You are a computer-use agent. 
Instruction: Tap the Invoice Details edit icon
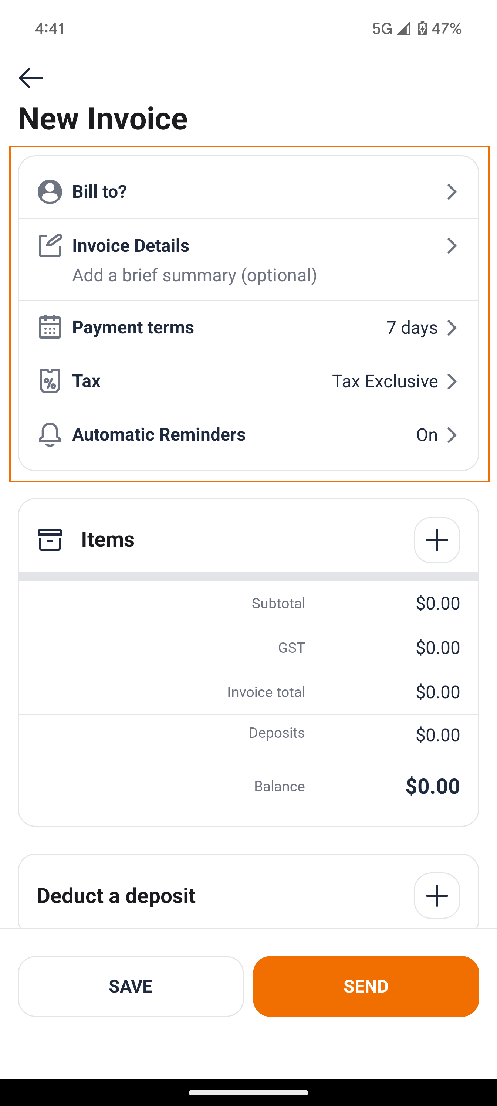click(x=50, y=245)
